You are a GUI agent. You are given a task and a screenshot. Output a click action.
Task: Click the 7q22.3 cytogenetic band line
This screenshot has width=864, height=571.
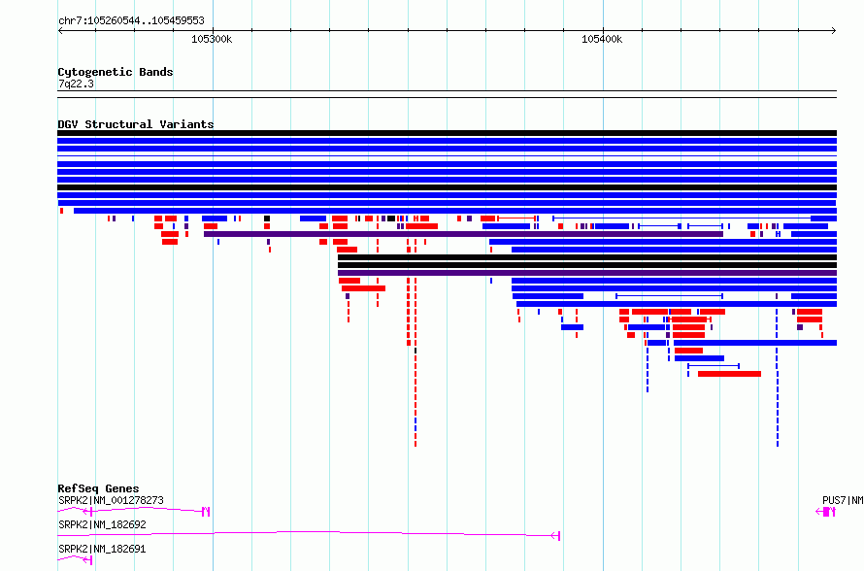pos(447,94)
